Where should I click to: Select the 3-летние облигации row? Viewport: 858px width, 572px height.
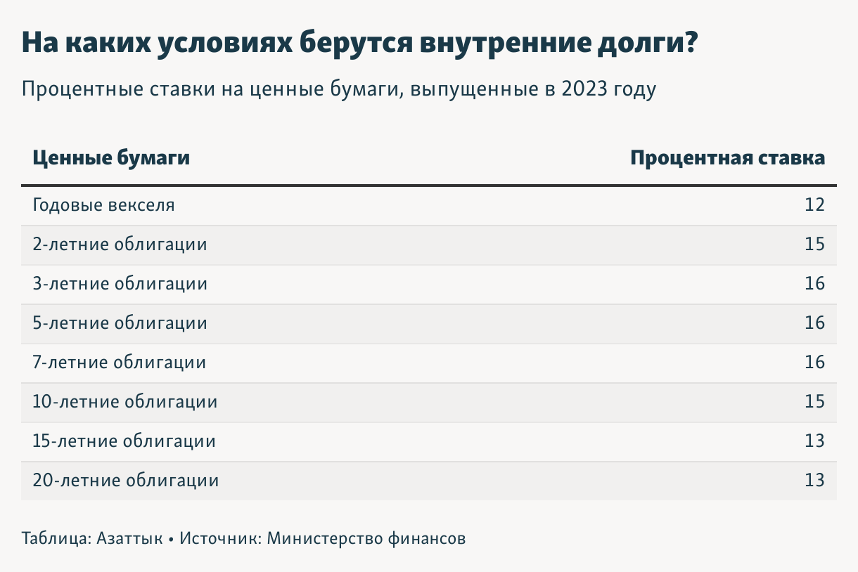429,285
